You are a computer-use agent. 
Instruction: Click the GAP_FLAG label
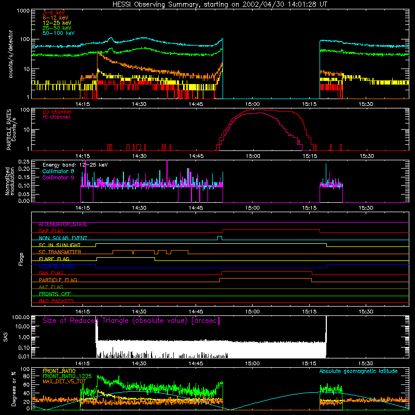click(x=51, y=231)
